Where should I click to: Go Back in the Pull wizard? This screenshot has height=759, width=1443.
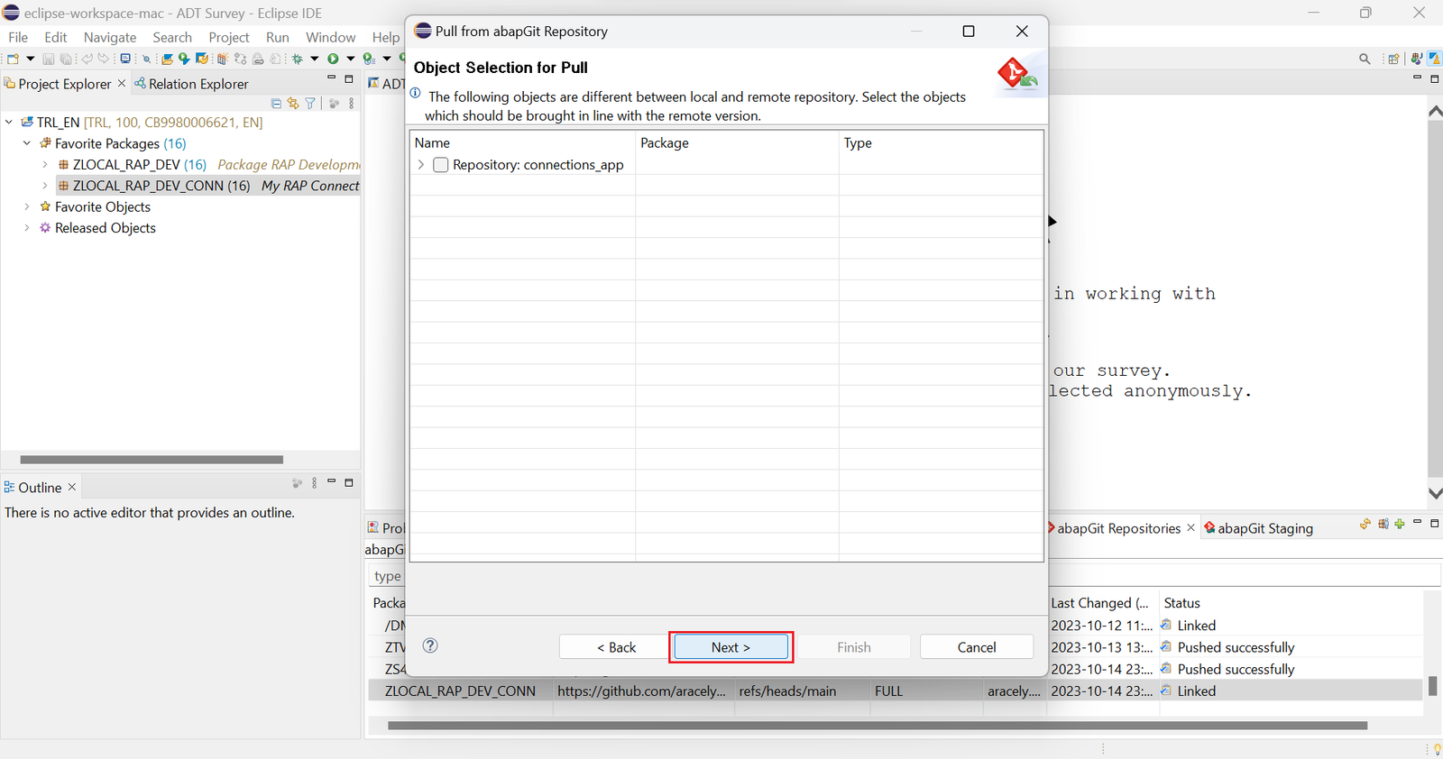click(x=616, y=647)
